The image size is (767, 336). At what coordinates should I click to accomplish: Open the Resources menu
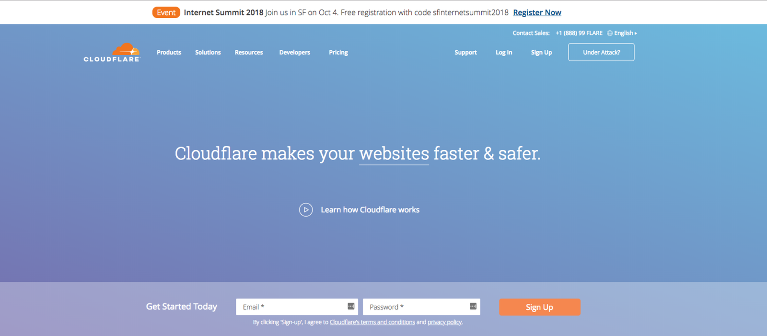[x=249, y=52]
